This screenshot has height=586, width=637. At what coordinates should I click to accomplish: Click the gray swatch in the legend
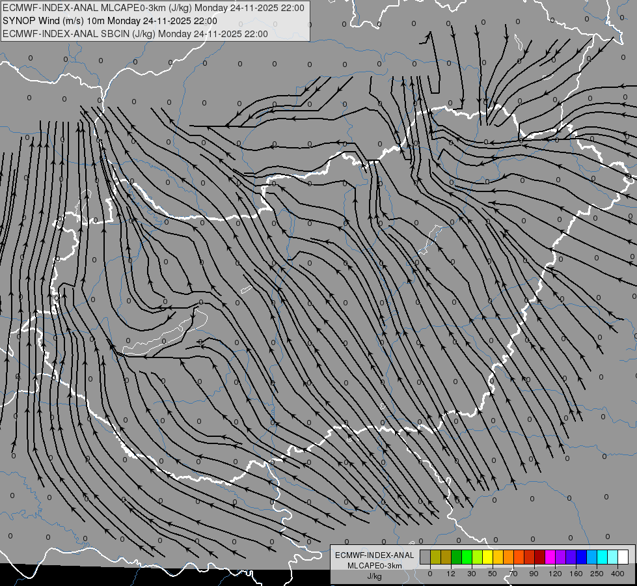(426, 557)
